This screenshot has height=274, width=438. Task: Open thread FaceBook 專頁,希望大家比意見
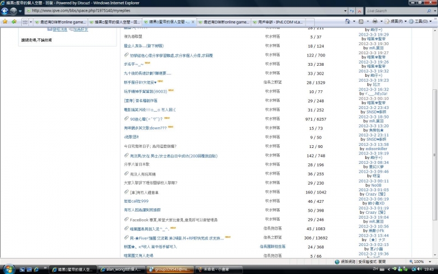click(174, 220)
